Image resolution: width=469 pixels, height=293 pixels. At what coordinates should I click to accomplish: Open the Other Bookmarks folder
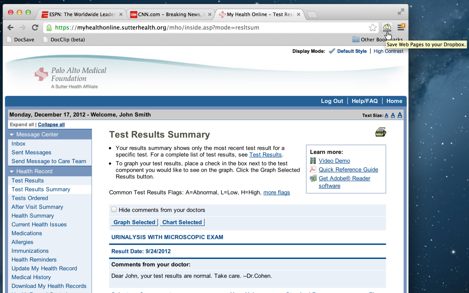pyautogui.click(x=377, y=40)
